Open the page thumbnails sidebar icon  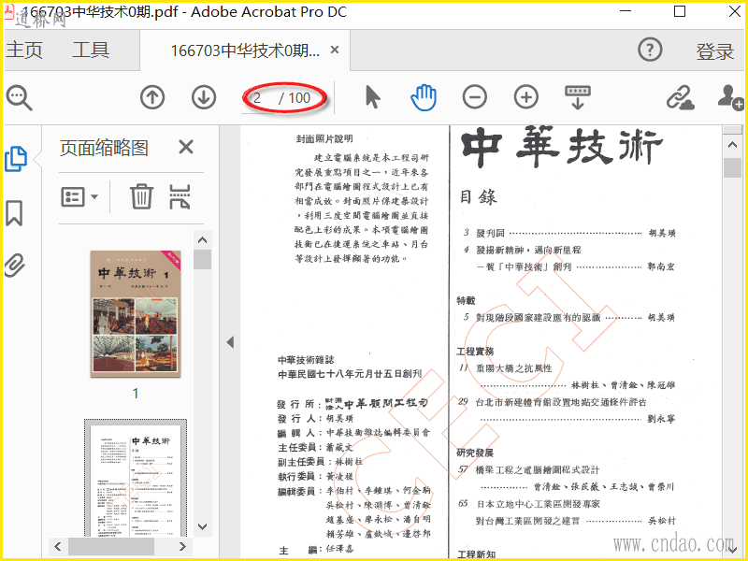pos(16,159)
